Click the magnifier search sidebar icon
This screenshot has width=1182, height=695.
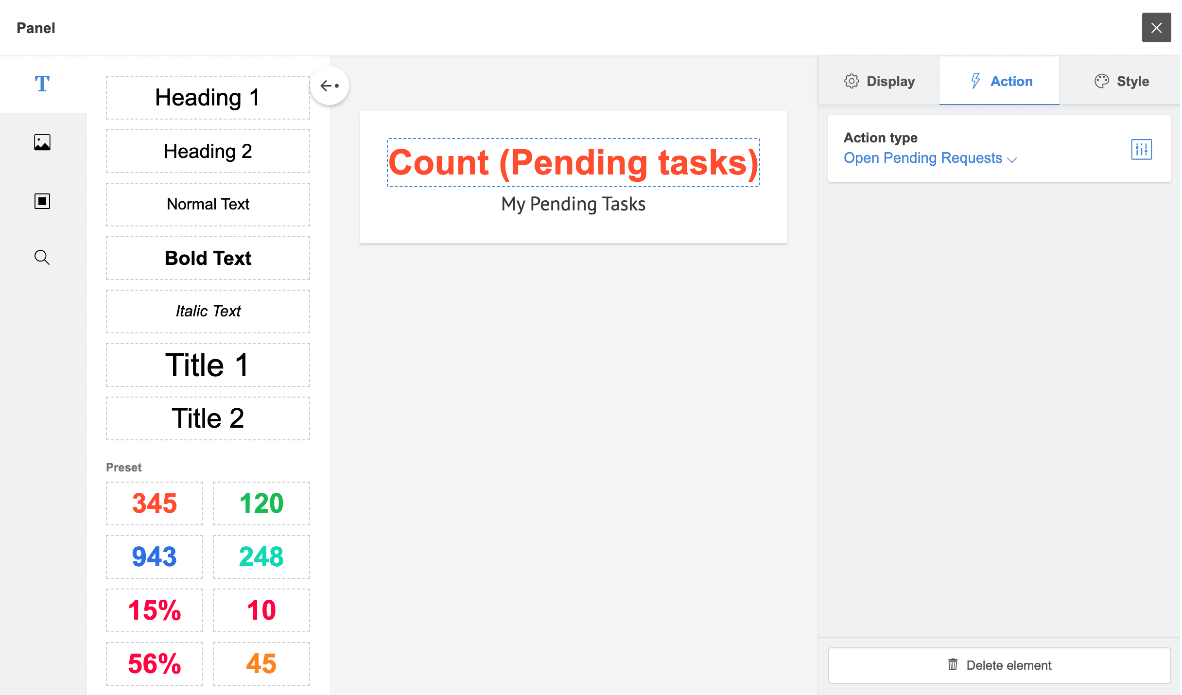42,257
